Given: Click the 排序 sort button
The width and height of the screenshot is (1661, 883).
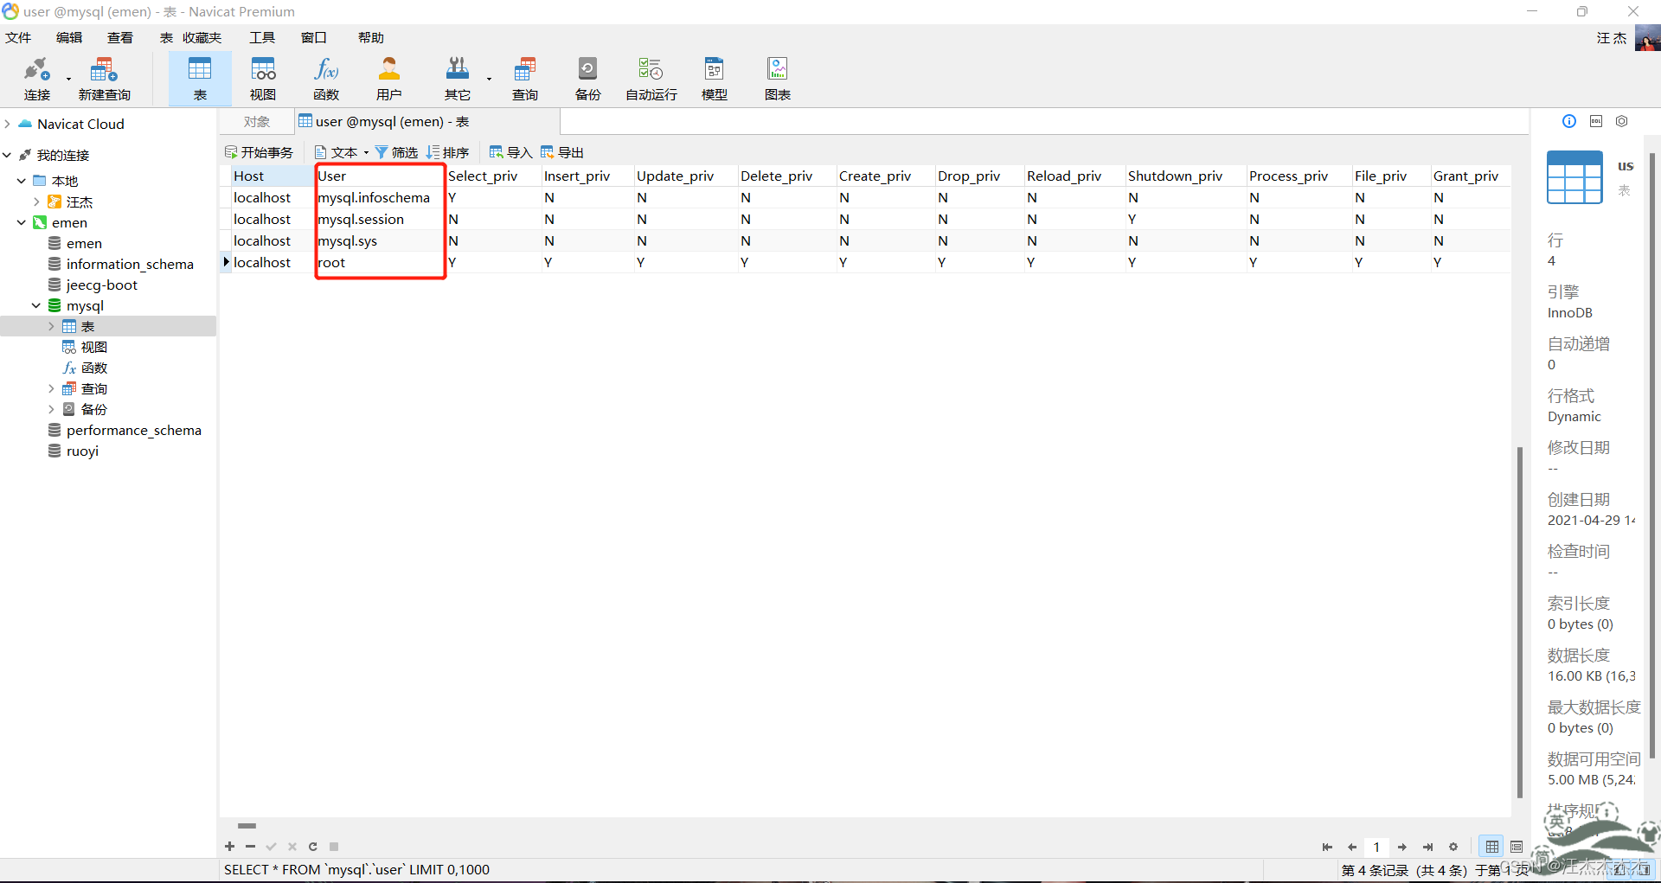Looking at the screenshot, I should 447,152.
